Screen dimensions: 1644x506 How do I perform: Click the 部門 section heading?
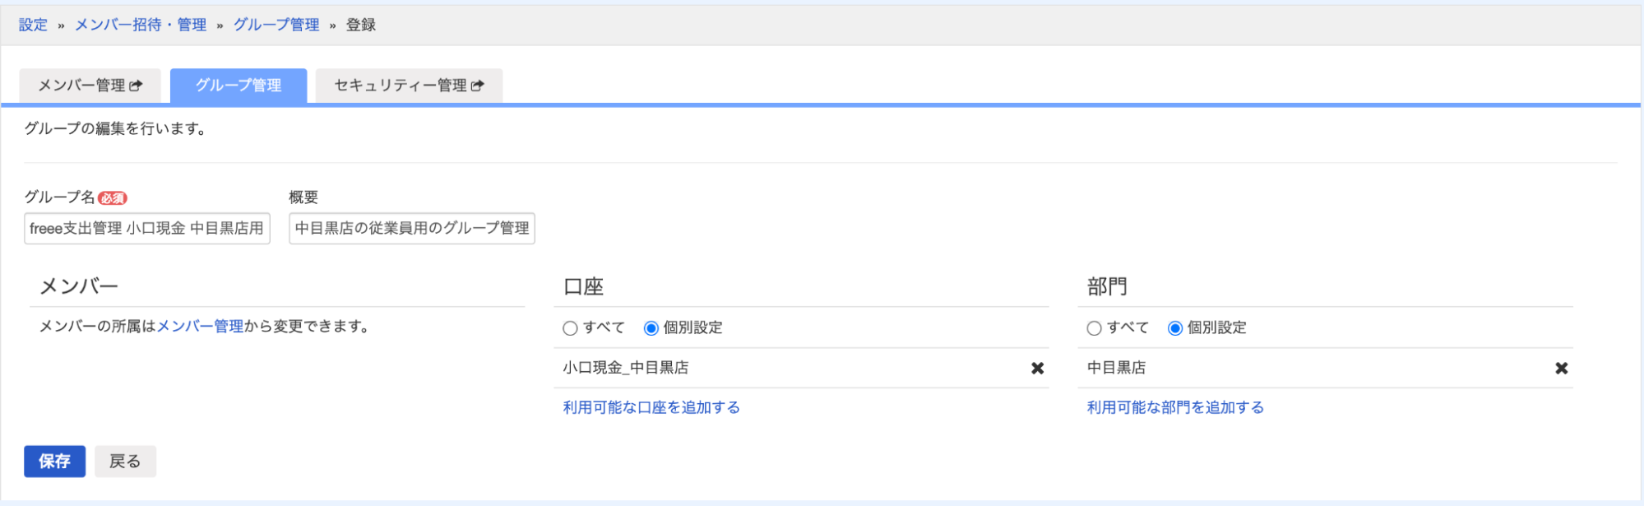click(x=1107, y=286)
